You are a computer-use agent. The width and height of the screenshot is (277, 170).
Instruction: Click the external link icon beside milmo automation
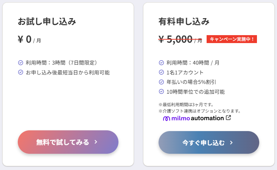tap(228, 118)
